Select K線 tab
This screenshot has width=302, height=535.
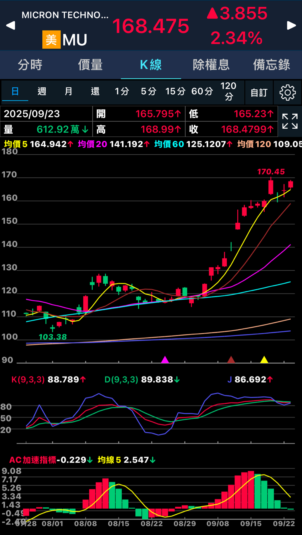151,65
